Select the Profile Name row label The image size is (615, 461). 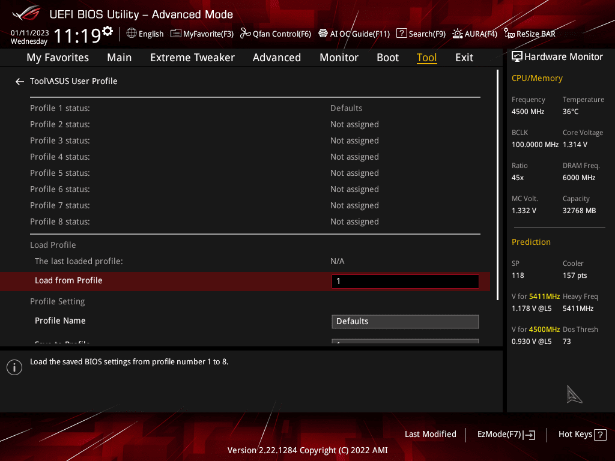[60, 321]
